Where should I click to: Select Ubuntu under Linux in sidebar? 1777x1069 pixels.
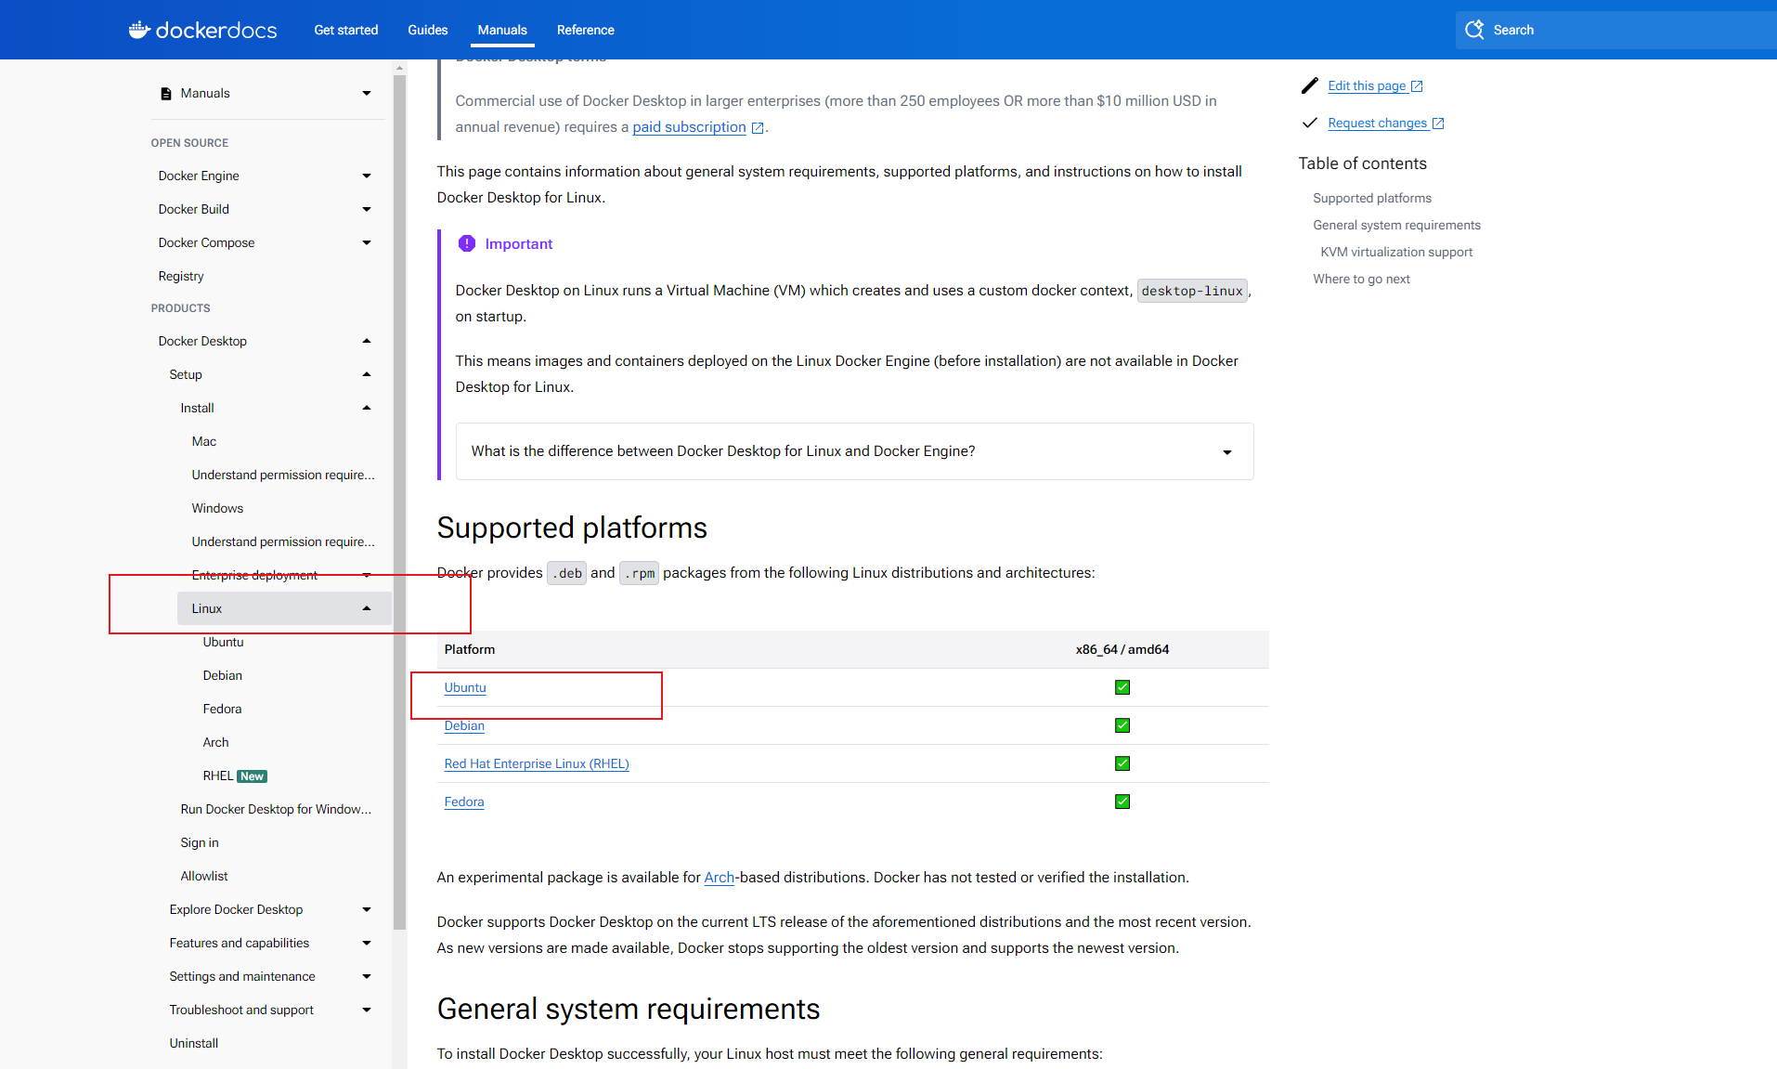[223, 643]
